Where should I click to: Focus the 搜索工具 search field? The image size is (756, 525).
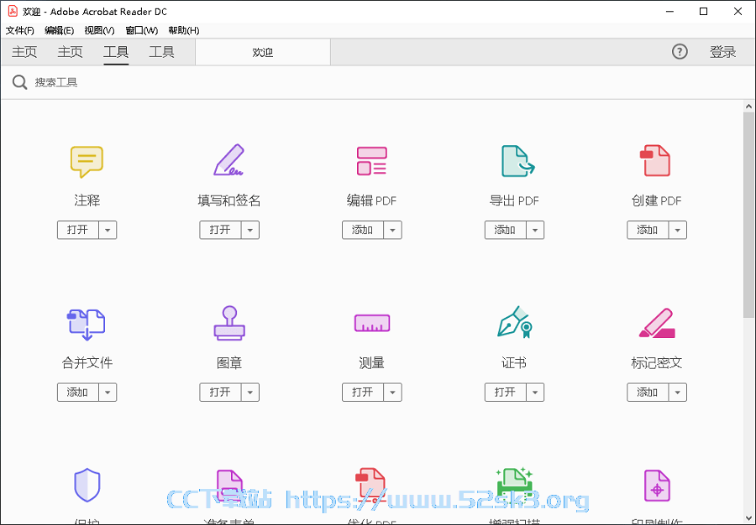[376, 82]
